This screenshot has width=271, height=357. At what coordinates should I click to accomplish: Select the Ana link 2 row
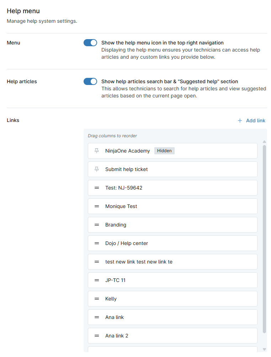(117, 336)
